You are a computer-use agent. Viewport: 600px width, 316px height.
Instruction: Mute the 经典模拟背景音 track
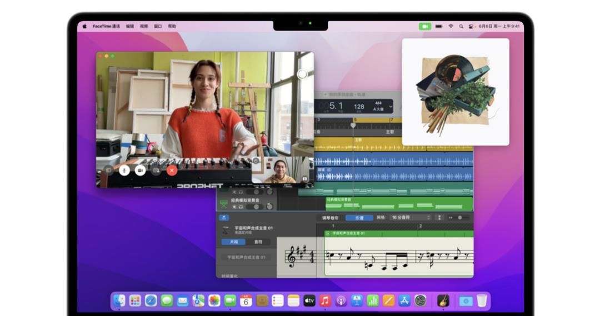tap(234, 207)
